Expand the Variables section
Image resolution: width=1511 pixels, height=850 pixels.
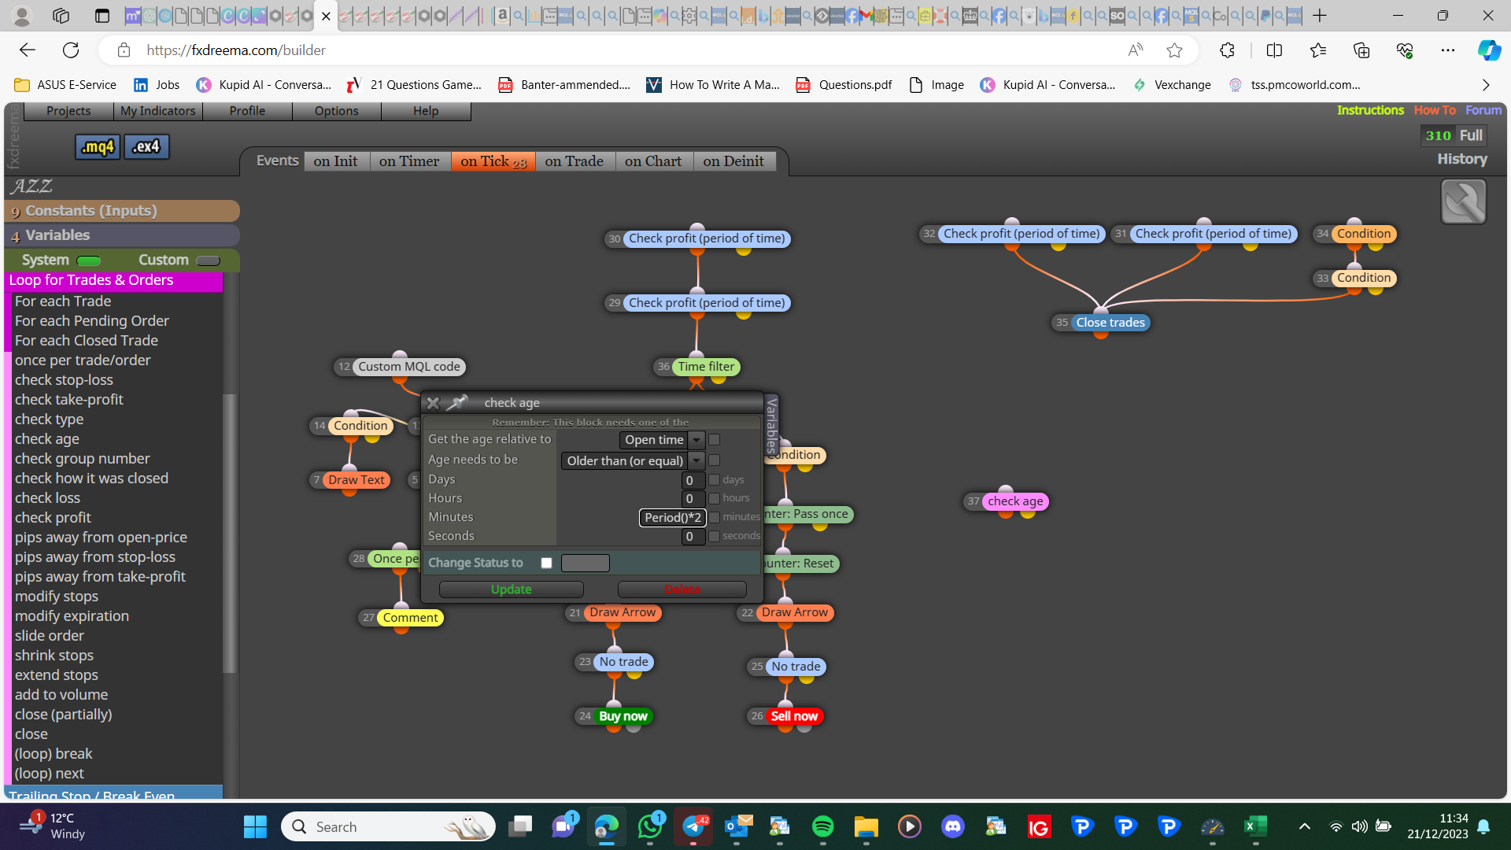[122, 235]
